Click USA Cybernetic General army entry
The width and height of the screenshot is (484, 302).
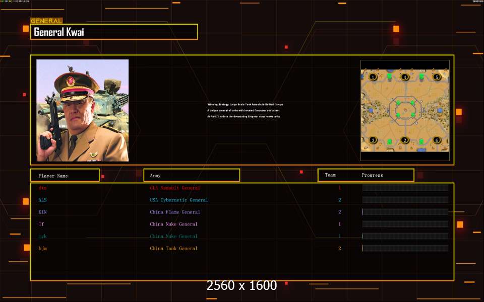178,200
